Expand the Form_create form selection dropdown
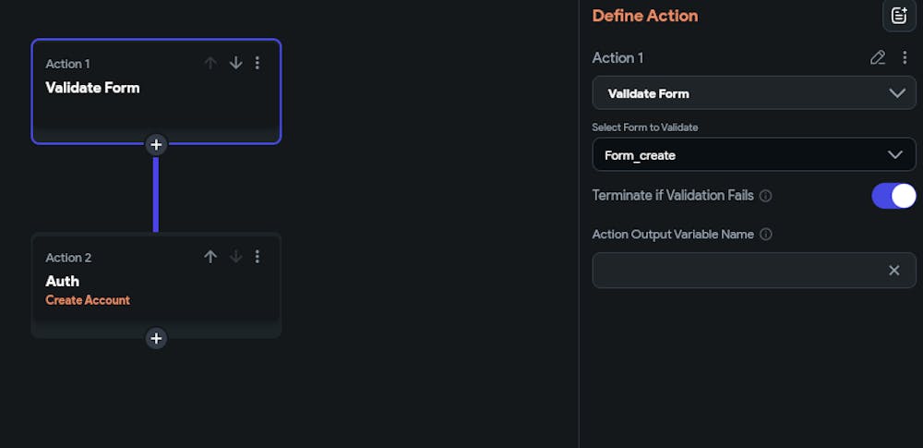Screen dimensions: 923x448 (754, 154)
